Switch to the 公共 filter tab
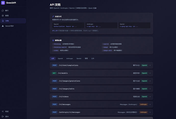Viewport: 176px width, 119px height. [x=93, y=59]
